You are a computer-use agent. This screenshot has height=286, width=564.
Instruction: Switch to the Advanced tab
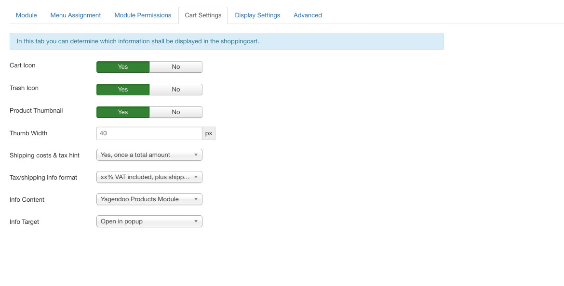(308, 15)
